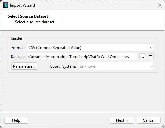Screen dimensions: 165x128
Task: Cancel the Import Wizard
Action: 149,120
